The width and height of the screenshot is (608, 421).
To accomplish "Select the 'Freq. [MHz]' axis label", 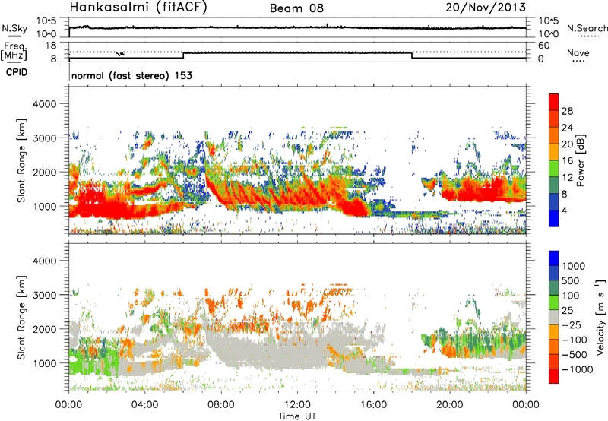I will (x=14, y=51).
